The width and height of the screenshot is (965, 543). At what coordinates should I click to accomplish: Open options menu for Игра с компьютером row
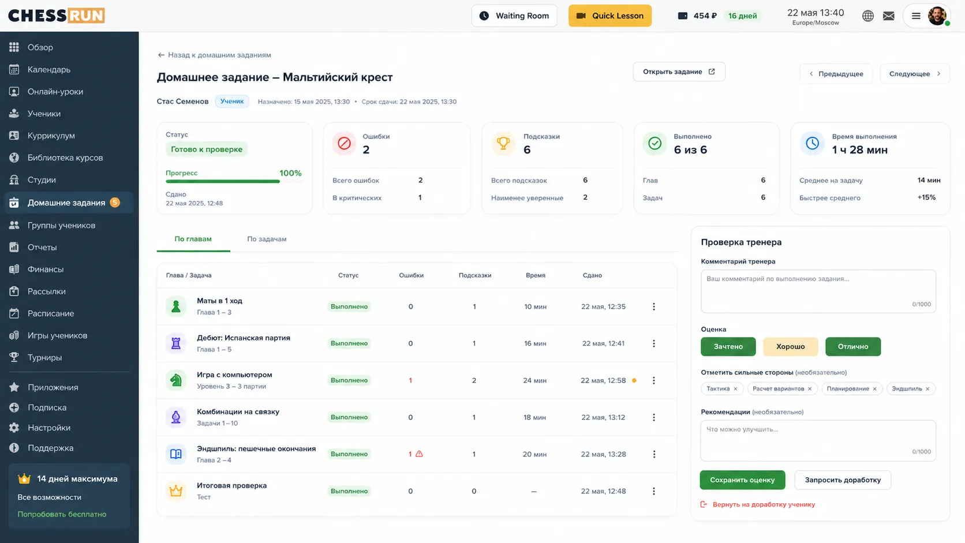tap(654, 380)
